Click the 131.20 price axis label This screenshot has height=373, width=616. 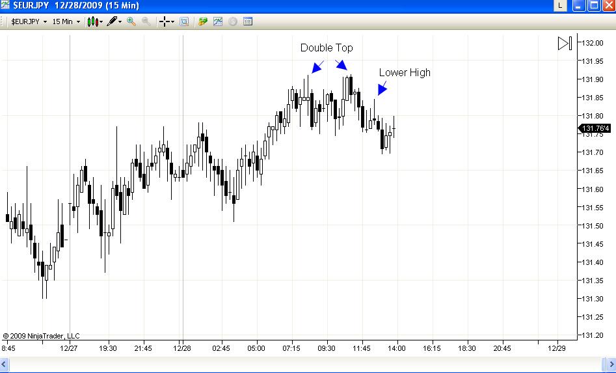click(593, 335)
